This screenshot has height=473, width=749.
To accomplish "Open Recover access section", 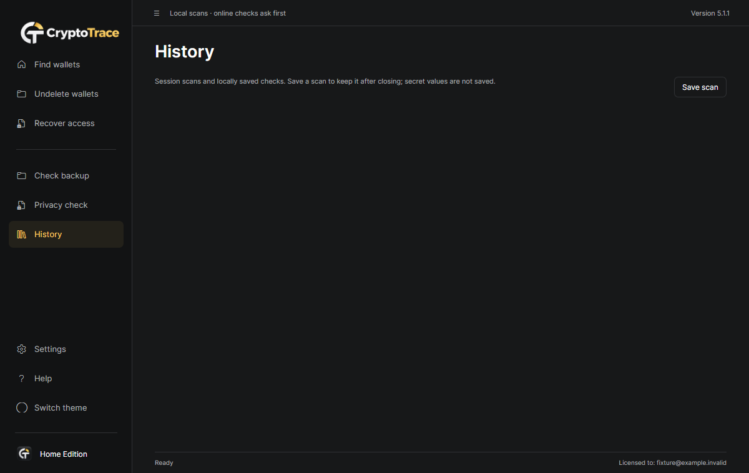I will click(x=66, y=123).
